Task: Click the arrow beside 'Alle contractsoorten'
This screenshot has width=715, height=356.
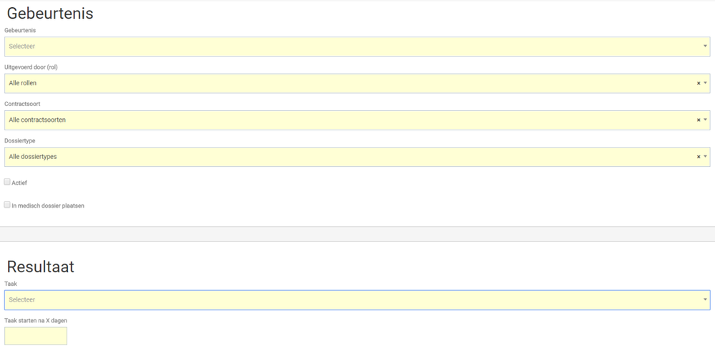Action: coord(706,120)
